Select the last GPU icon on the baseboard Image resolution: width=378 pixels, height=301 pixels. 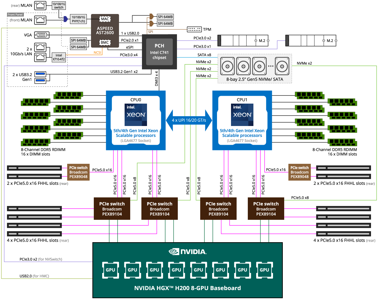click(x=264, y=270)
